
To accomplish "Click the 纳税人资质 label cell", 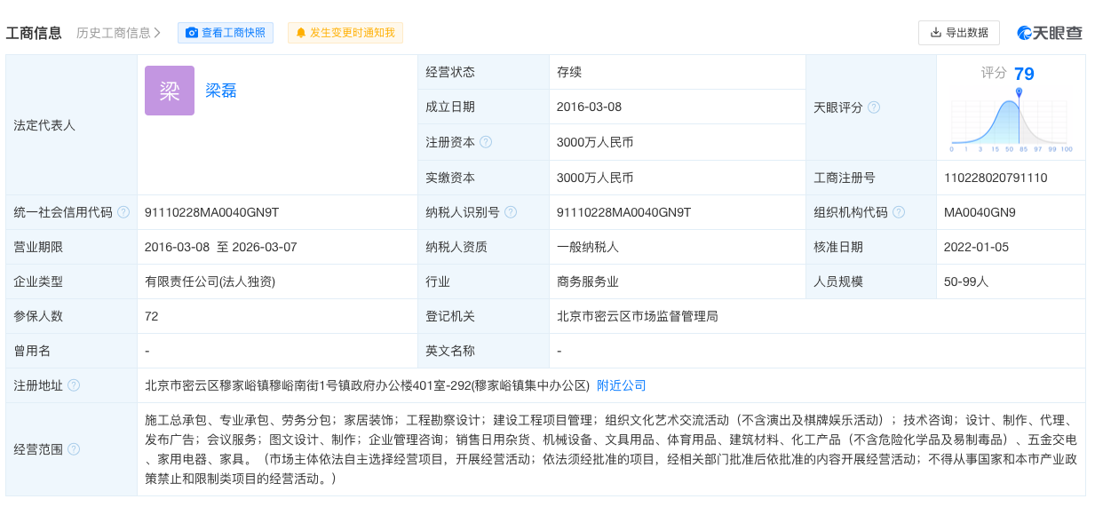I will pos(484,247).
